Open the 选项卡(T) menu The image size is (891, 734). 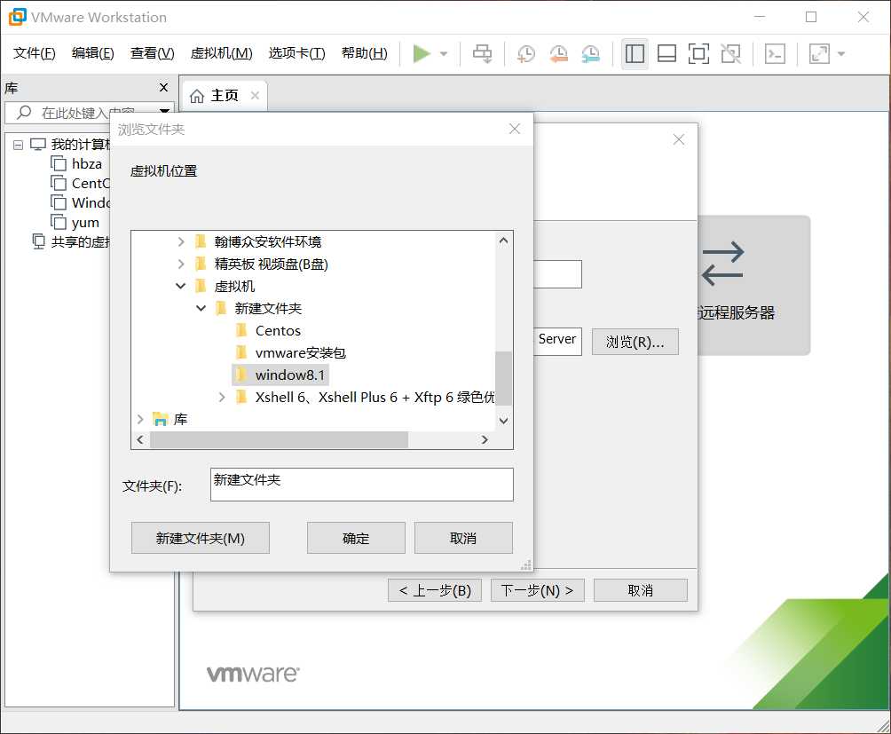click(x=296, y=53)
